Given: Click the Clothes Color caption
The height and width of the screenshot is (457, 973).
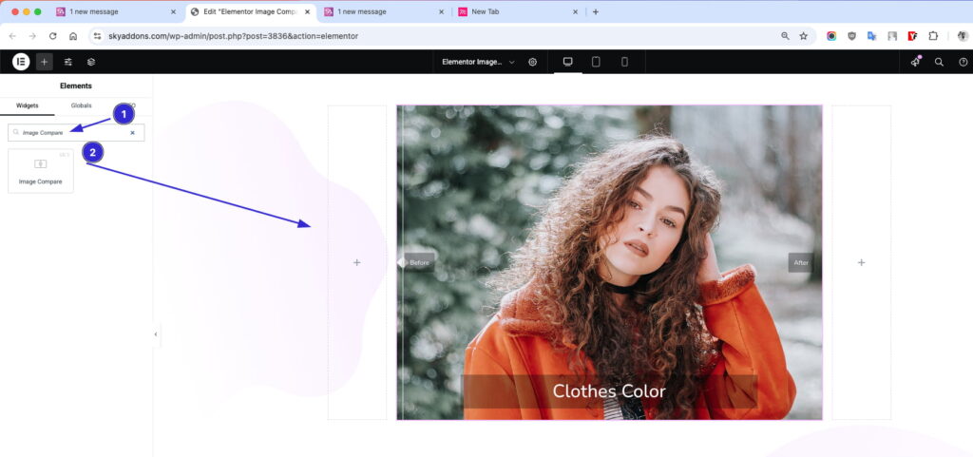Looking at the screenshot, I should pyautogui.click(x=609, y=391).
